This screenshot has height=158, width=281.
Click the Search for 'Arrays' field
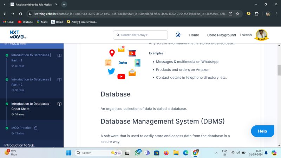(x=140, y=35)
